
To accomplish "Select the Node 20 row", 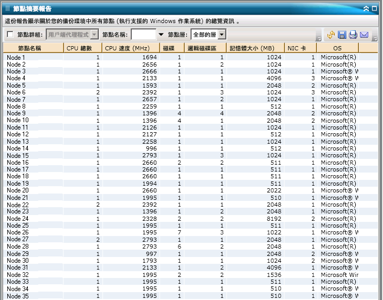I will pyautogui.click(x=190, y=190).
